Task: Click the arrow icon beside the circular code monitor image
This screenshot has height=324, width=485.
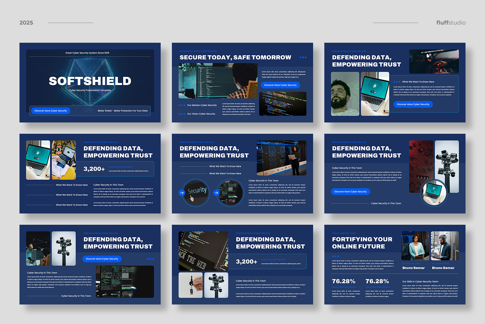Action: [x=216, y=193]
